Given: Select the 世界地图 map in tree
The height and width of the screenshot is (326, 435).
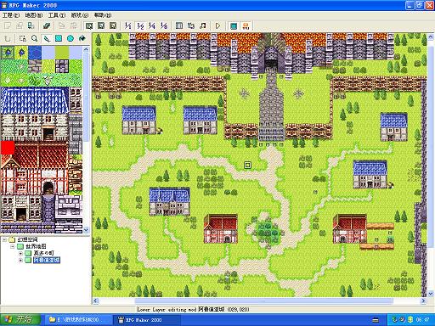Looking at the screenshot, I should 36,246.
